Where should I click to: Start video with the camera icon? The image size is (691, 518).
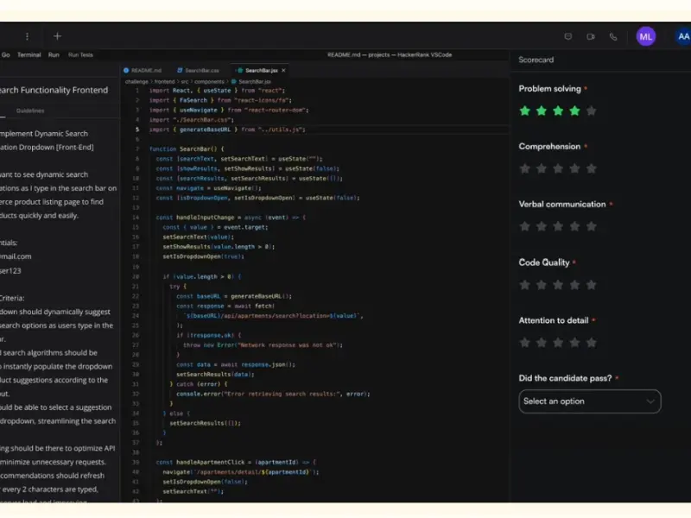(x=591, y=36)
